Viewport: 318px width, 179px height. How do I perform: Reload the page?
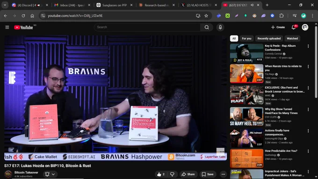tap(23, 15)
